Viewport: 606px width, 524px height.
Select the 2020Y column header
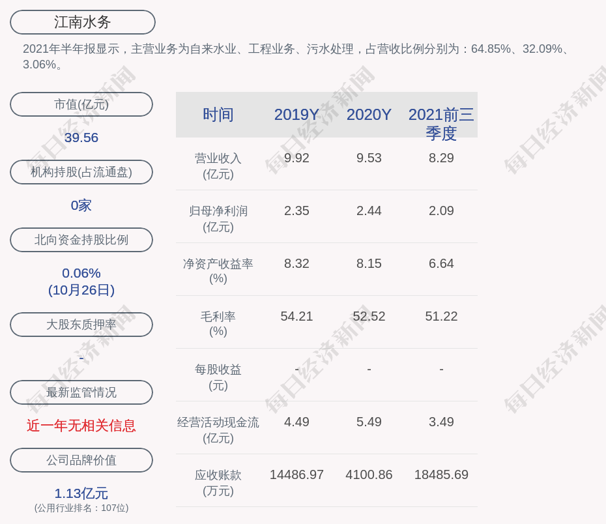(369, 115)
